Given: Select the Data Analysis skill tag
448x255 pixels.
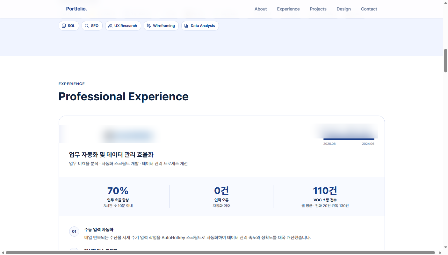Looking at the screenshot, I should (200, 26).
